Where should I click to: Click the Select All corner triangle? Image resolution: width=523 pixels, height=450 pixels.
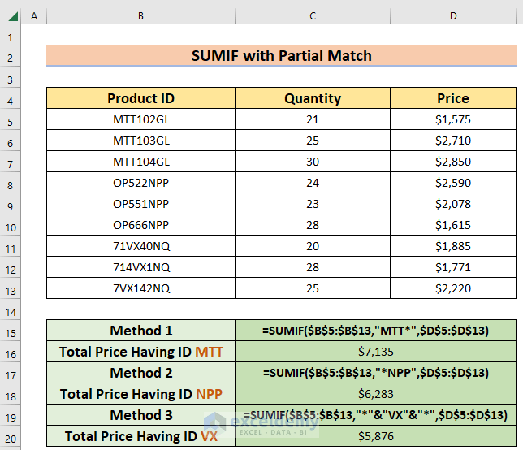click(13, 16)
